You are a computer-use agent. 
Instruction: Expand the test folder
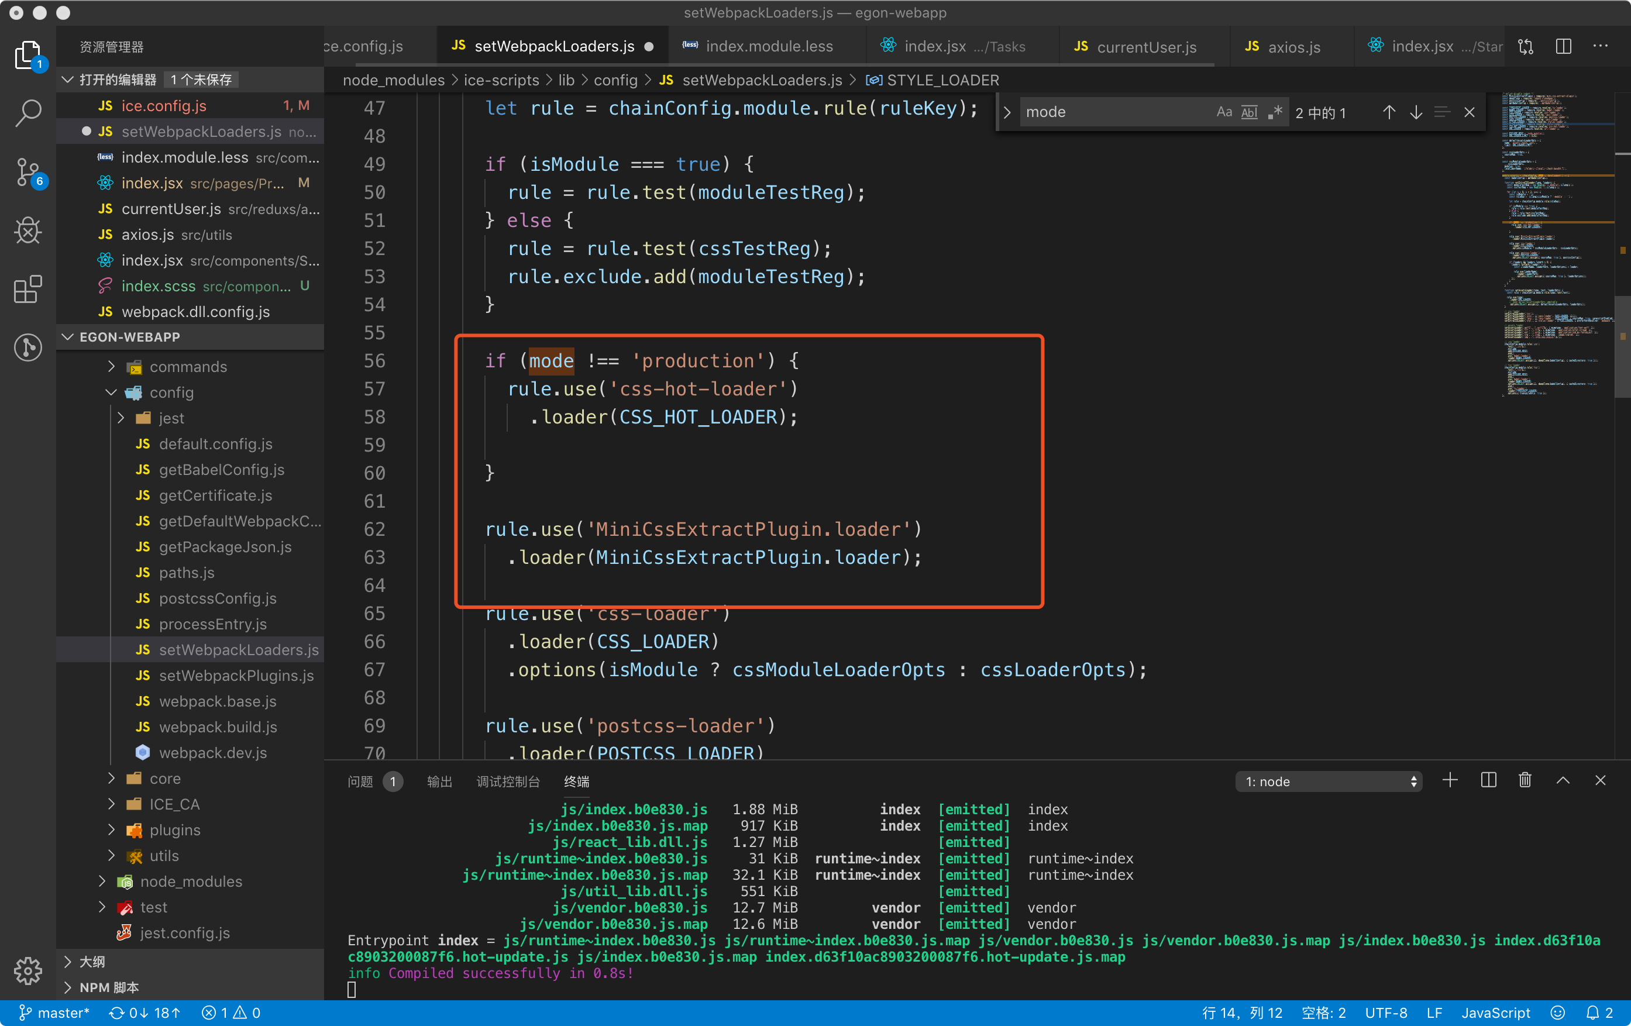coord(102,907)
